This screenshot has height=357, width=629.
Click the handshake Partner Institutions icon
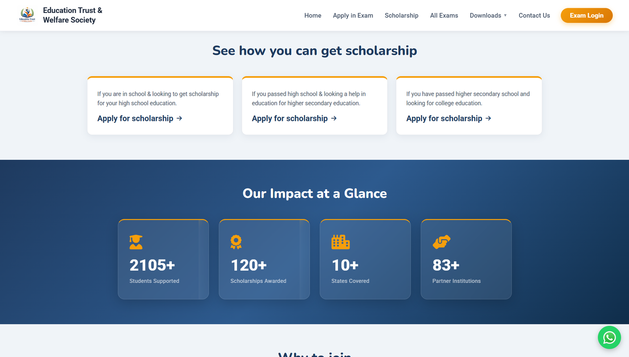pos(441,242)
